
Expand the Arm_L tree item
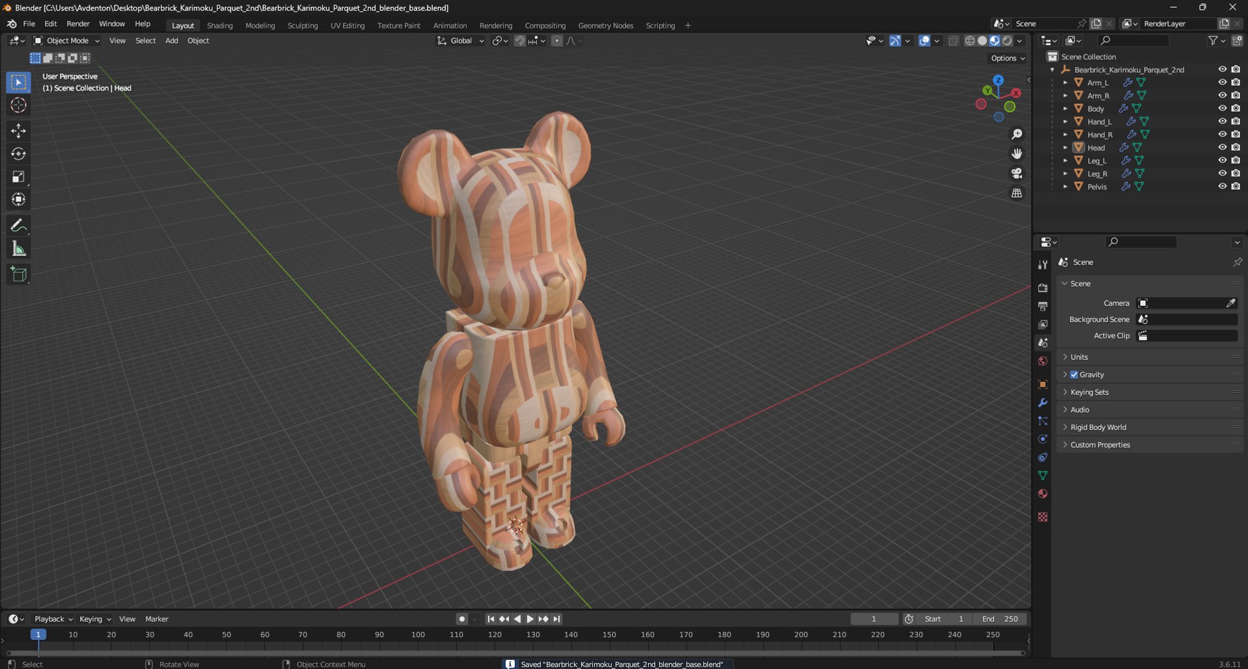pos(1065,82)
